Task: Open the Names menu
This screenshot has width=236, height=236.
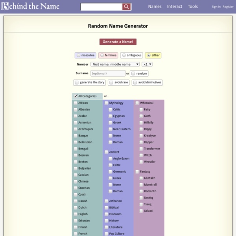Action: click(x=155, y=7)
